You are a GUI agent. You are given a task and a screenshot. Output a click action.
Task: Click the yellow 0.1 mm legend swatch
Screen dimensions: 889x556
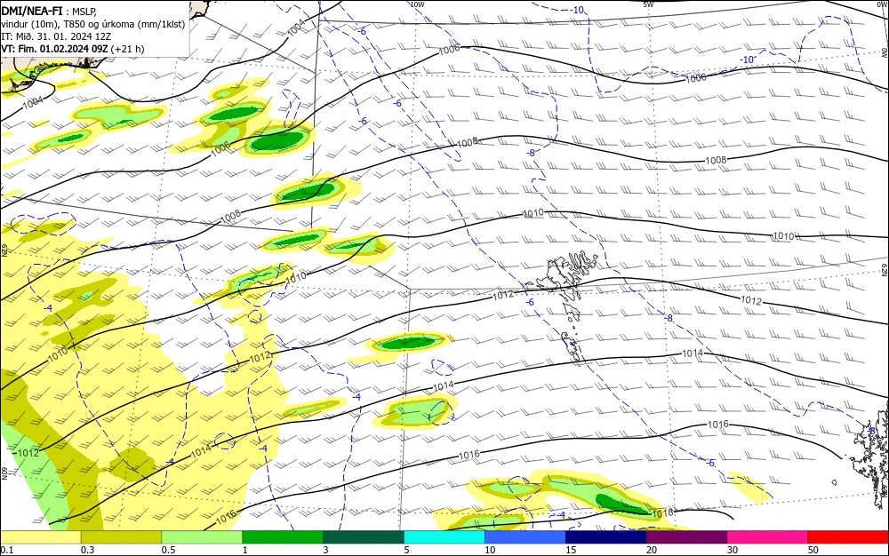tap(41, 537)
